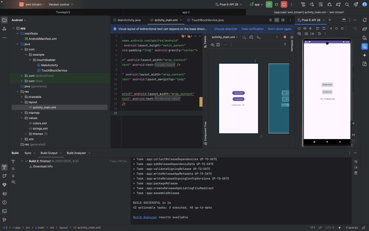Image resolution: width=369 pixels, height=231 pixels.
Task: Click Download info in build tree
Action: tap(41, 166)
